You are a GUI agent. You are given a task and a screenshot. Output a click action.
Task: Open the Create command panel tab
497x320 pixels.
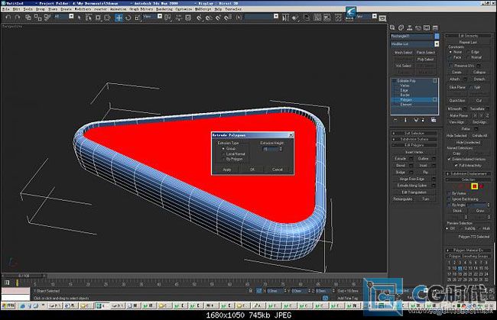point(392,27)
